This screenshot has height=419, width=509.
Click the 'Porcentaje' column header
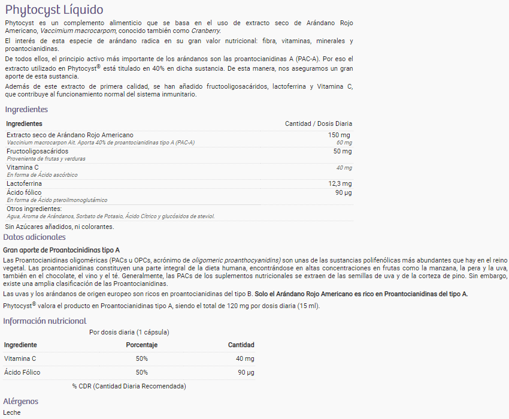coord(142,345)
